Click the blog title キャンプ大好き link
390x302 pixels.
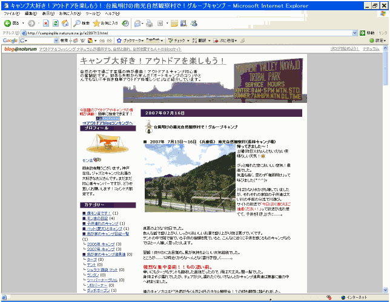click(x=153, y=61)
